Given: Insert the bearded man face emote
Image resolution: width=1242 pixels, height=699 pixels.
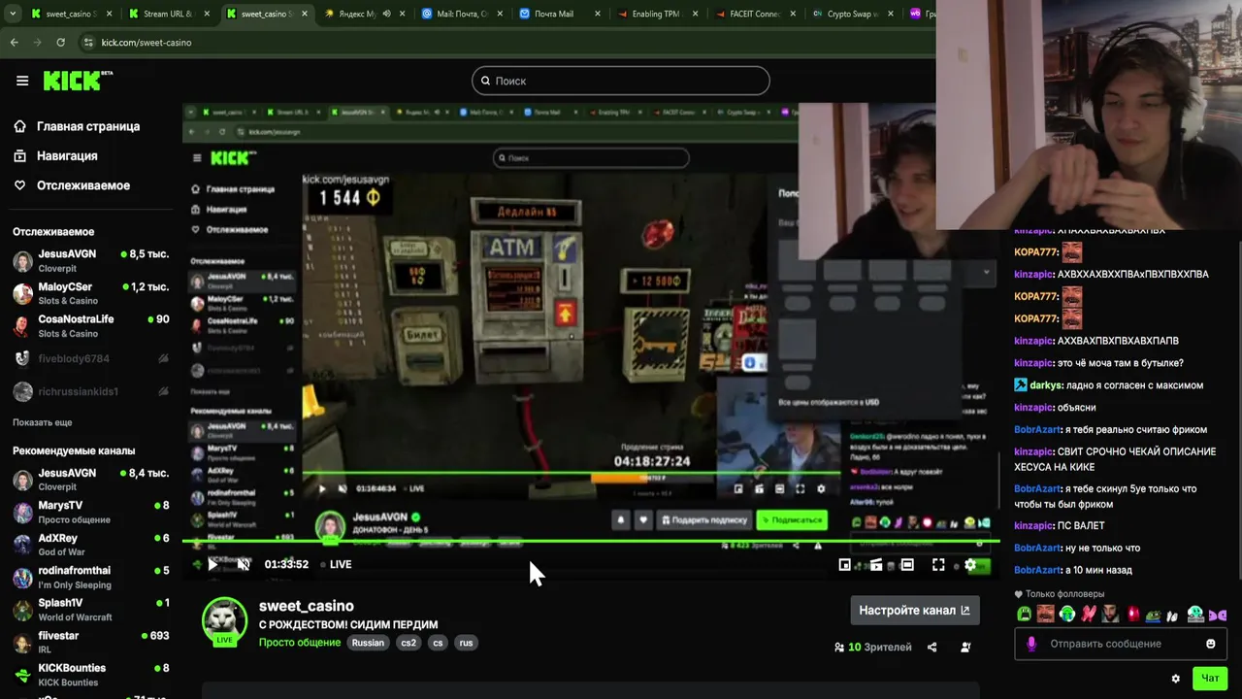Looking at the screenshot, I should click(x=1110, y=614).
